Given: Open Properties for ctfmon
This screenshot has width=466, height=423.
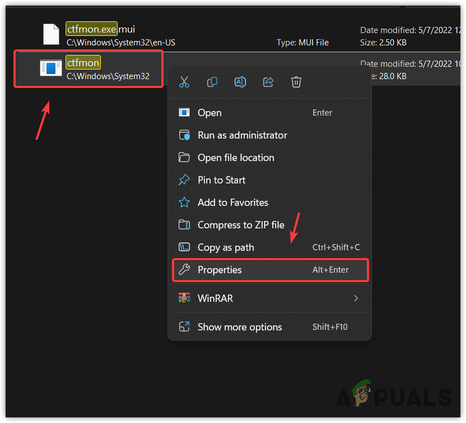Looking at the screenshot, I should [219, 270].
